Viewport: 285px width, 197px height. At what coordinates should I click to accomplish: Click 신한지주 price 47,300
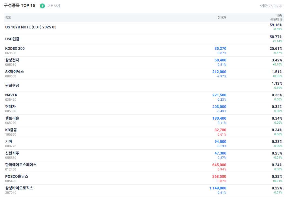click(220, 153)
